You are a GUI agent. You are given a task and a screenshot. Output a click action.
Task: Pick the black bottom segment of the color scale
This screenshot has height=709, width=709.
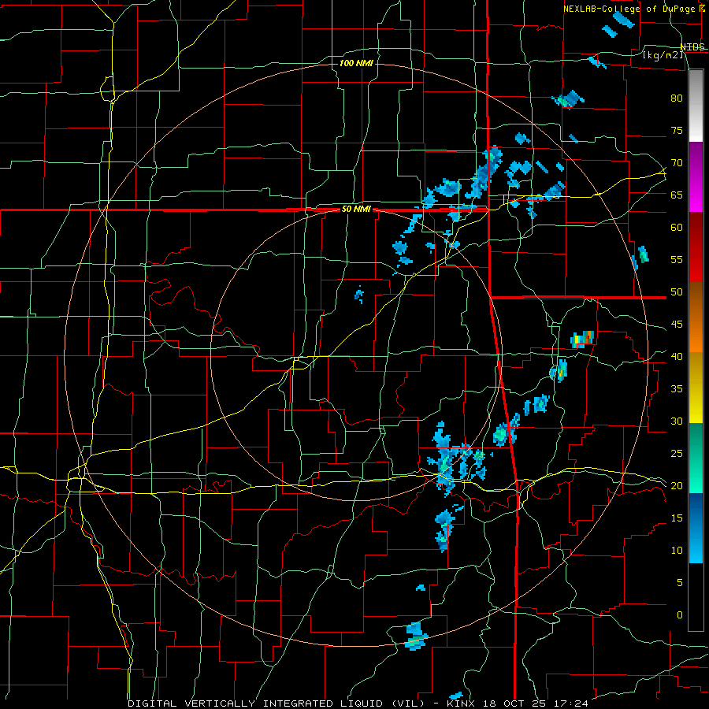tap(696, 597)
